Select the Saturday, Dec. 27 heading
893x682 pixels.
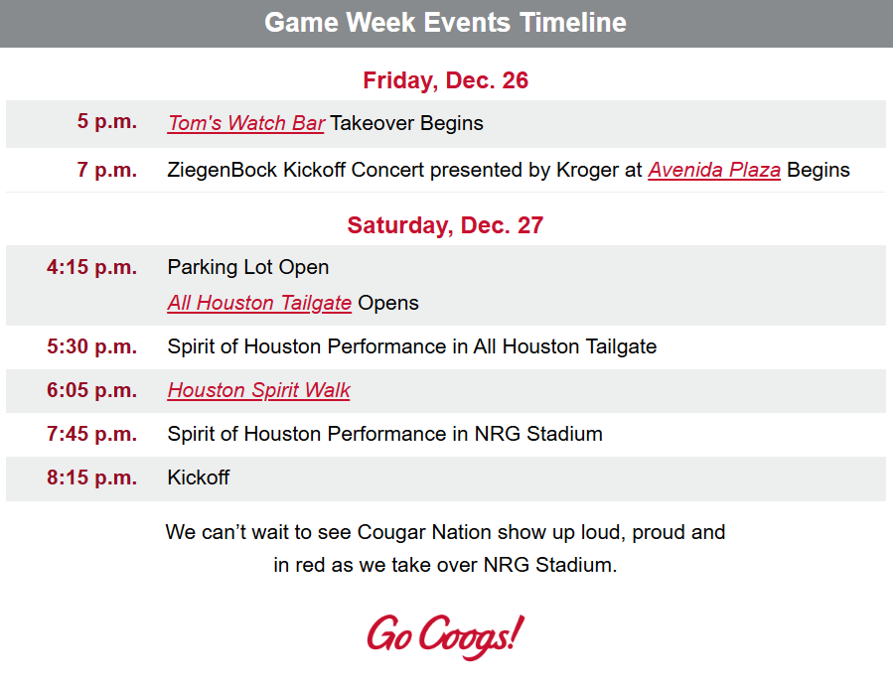tap(446, 225)
